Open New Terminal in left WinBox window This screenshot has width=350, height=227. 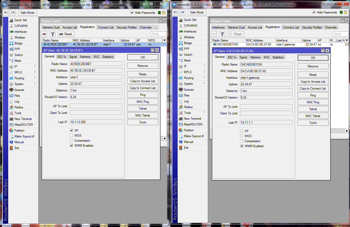click(x=23, y=119)
